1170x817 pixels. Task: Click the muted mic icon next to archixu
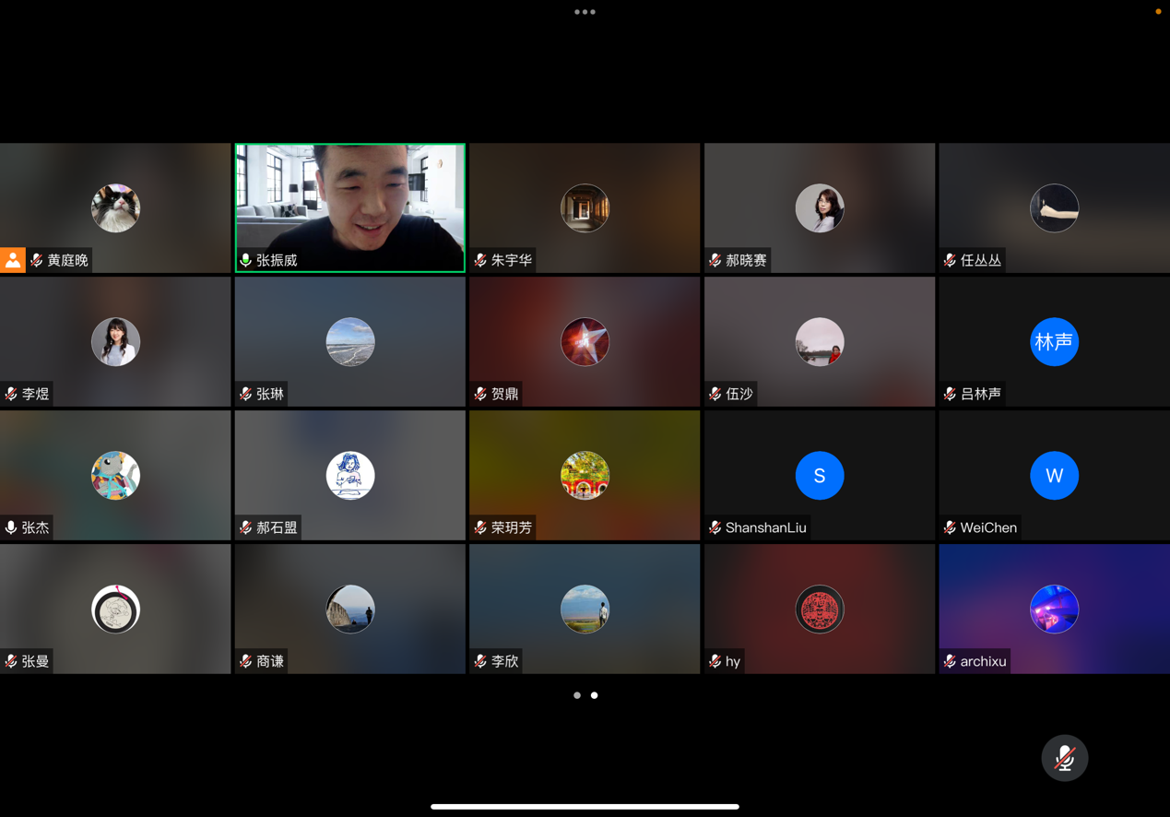(x=950, y=661)
